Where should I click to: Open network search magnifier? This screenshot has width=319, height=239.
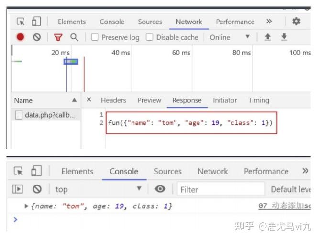pyautogui.click(x=74, y=37)
